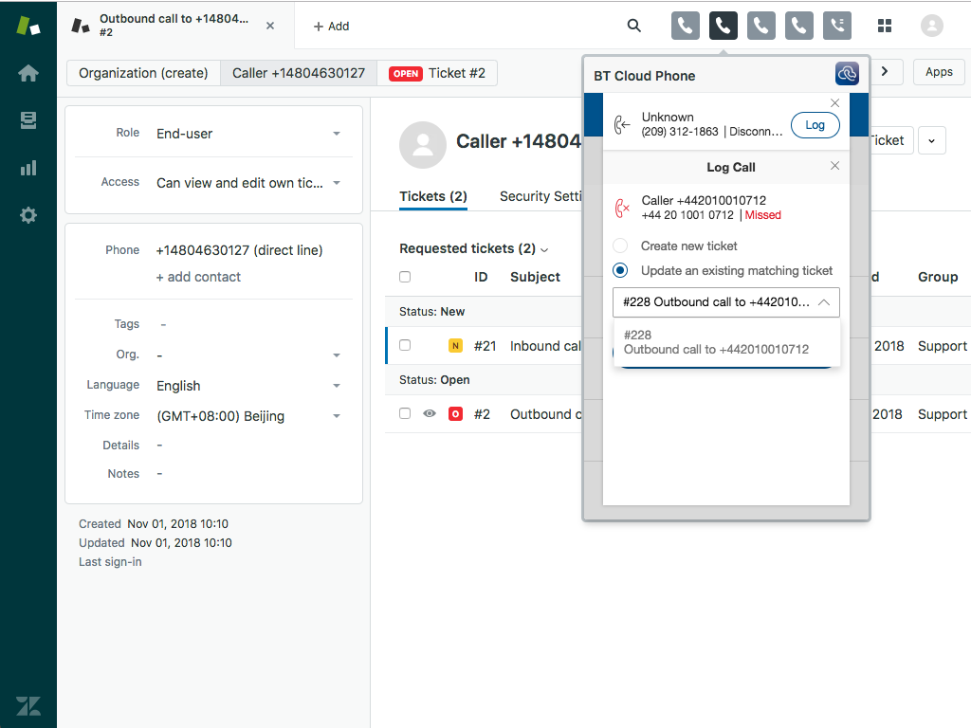The width and height of the screenshot is (971, 728).
Task: Check the box for ticket #21
Action: (405, 345)
